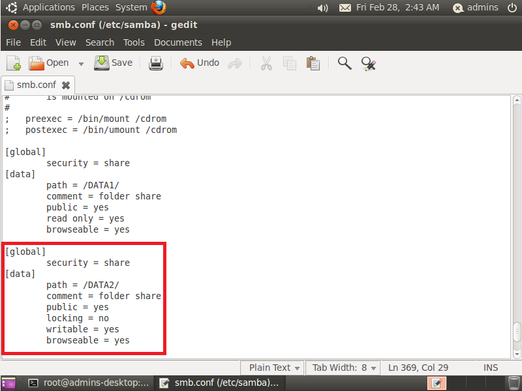The width and height of the screenshot is (522, 391).
Task: Open the Open button's dropdown arrow
Action: [x=80, y=63]
